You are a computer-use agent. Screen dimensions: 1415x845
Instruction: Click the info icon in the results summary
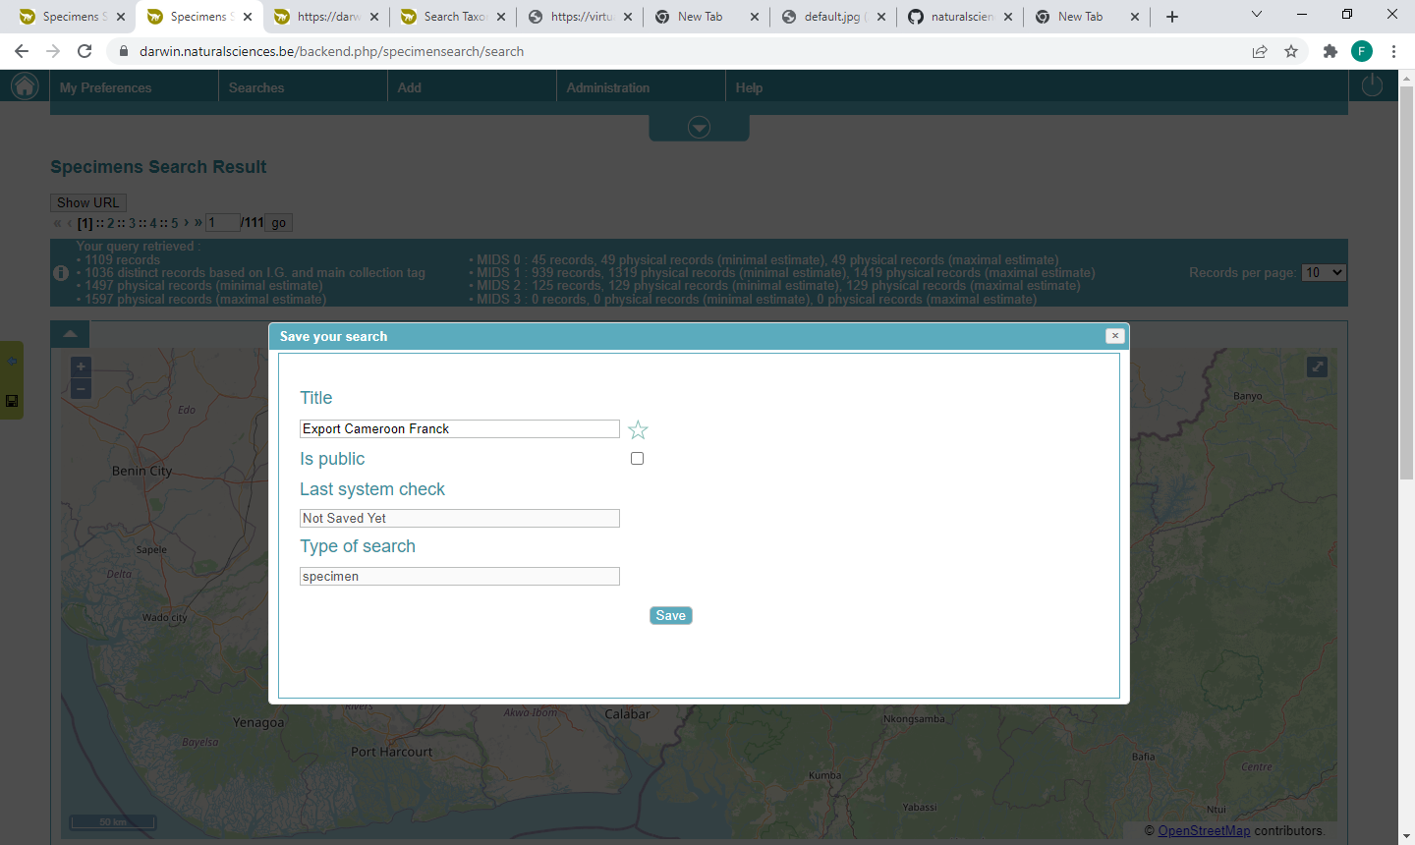61,272
